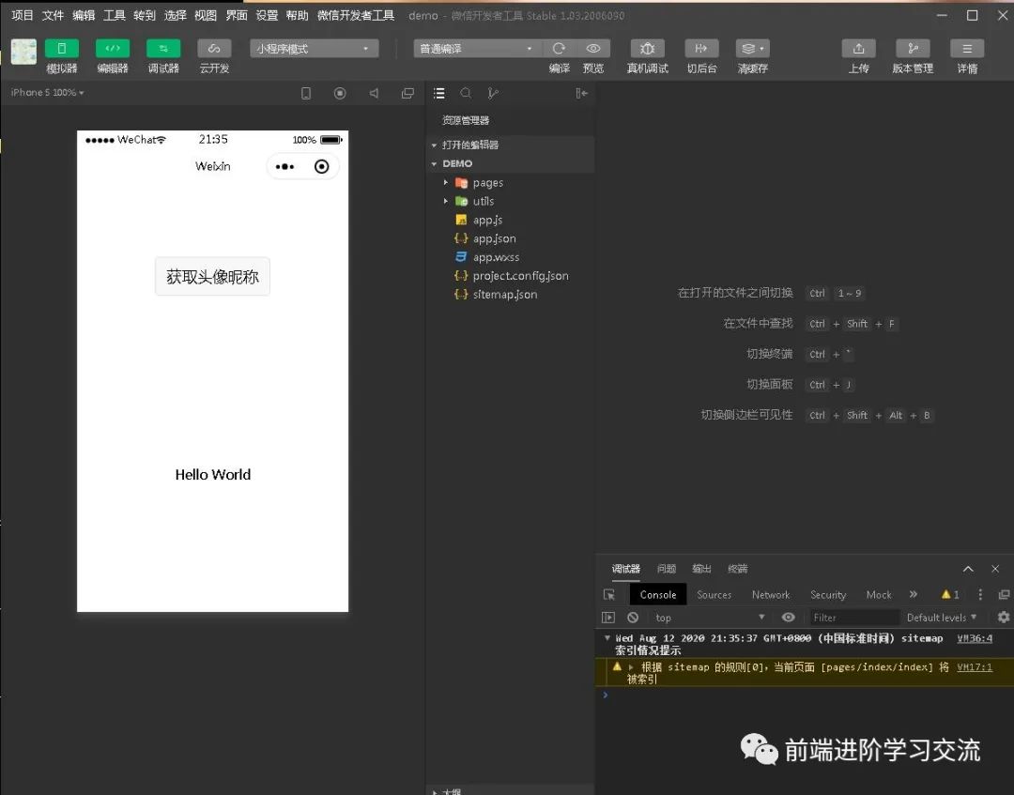1014x795 pixels.
Task: Switch to the Network tab
Action: click(770, 595)
